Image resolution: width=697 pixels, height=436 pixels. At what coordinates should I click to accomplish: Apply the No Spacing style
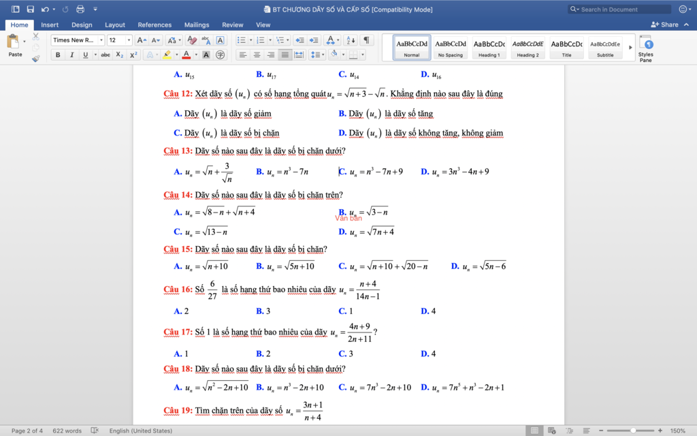pos(451,48)
